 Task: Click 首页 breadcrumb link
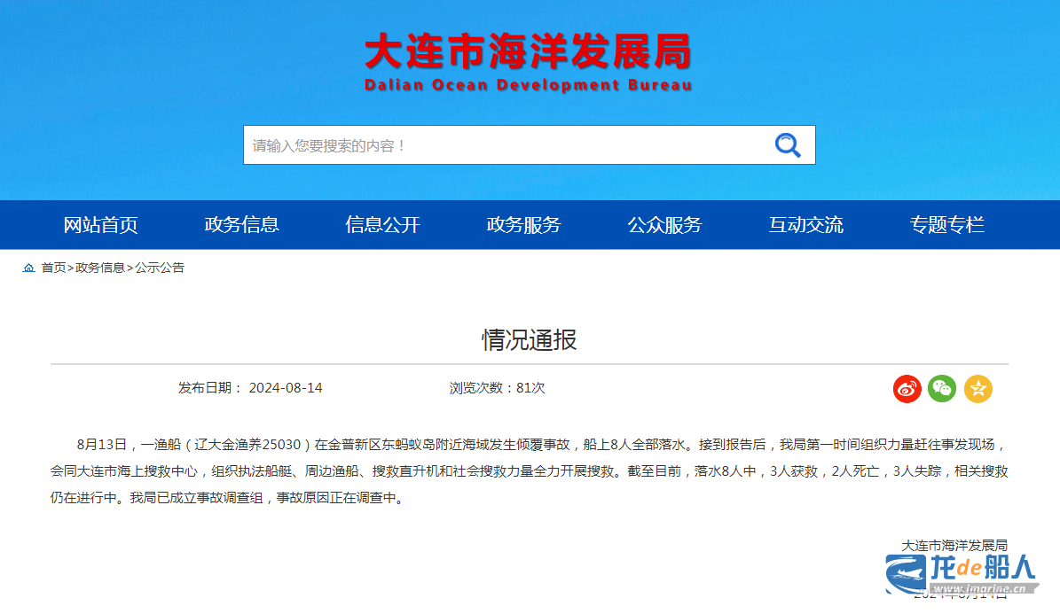pos(53,268)
